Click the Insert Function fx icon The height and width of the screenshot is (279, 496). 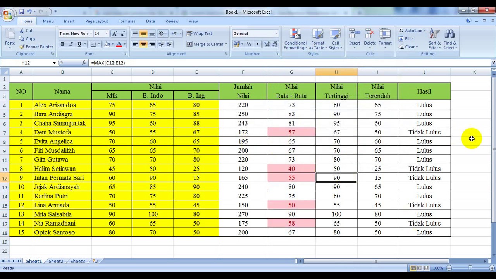[84, 63]
